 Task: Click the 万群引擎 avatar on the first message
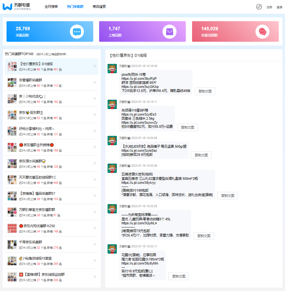[112, 68]
